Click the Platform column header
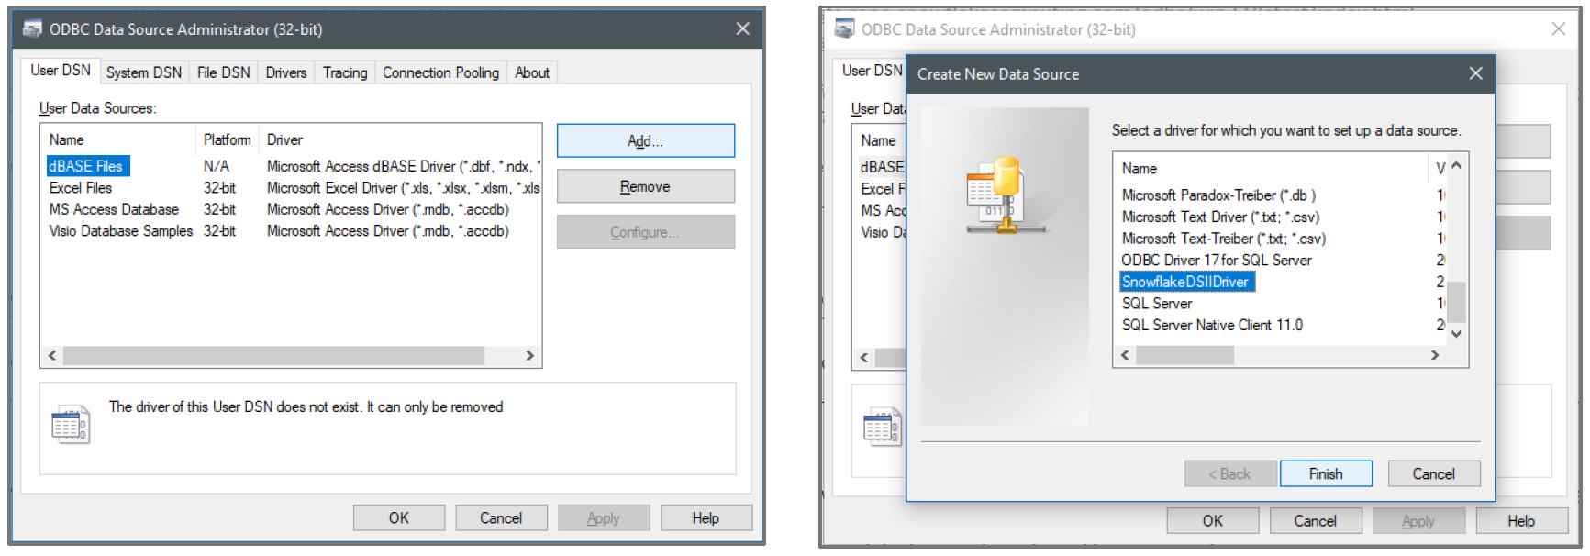1590x556 pixels. click(x=227, y=139)
